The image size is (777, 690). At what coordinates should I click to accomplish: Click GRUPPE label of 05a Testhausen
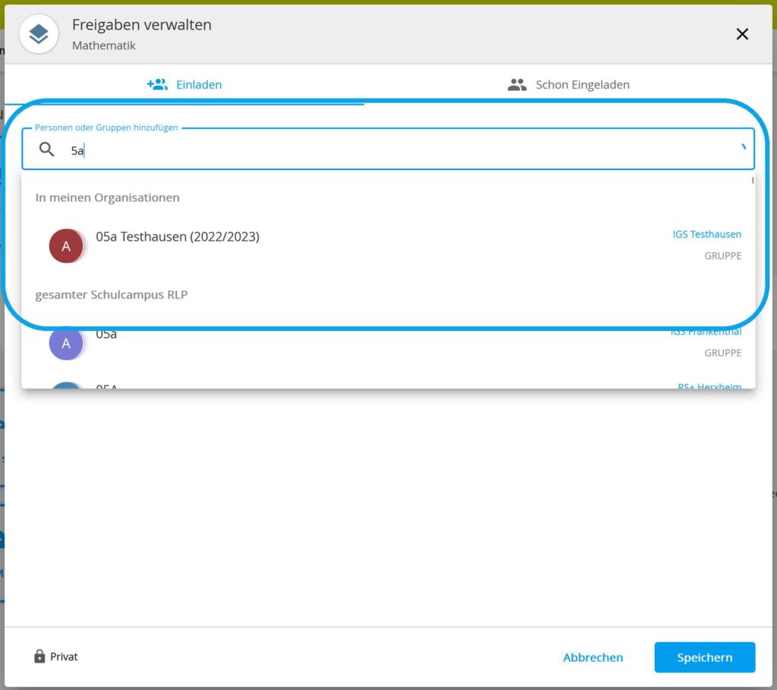[x=723, y=256]
